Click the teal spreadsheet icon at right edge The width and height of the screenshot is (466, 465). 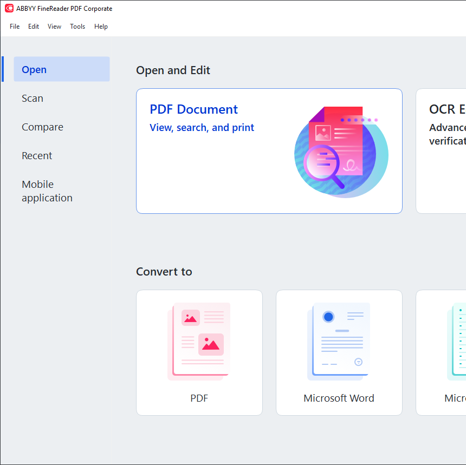457,341
